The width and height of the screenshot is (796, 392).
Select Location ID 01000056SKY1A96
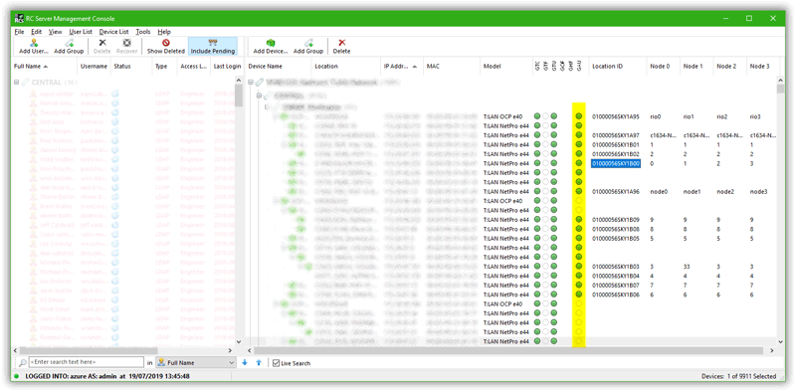tap(615, 191)
